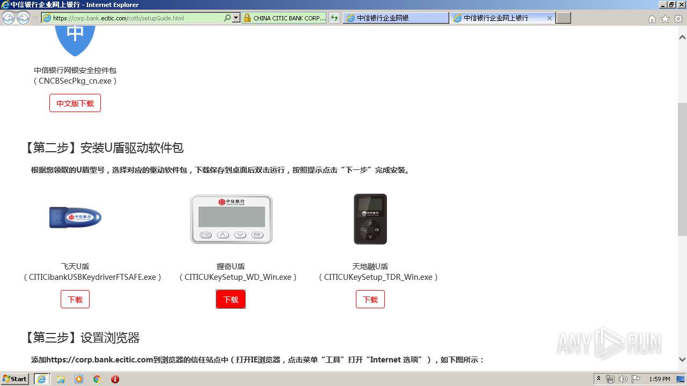Open the file explorer folder taskbar icon
The image size is (687, 386).
(61, 379)
